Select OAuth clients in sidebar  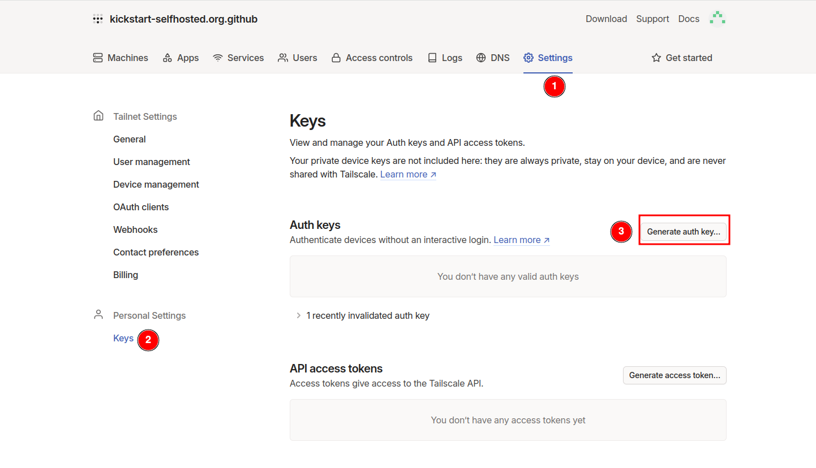(x=141, y=207)
